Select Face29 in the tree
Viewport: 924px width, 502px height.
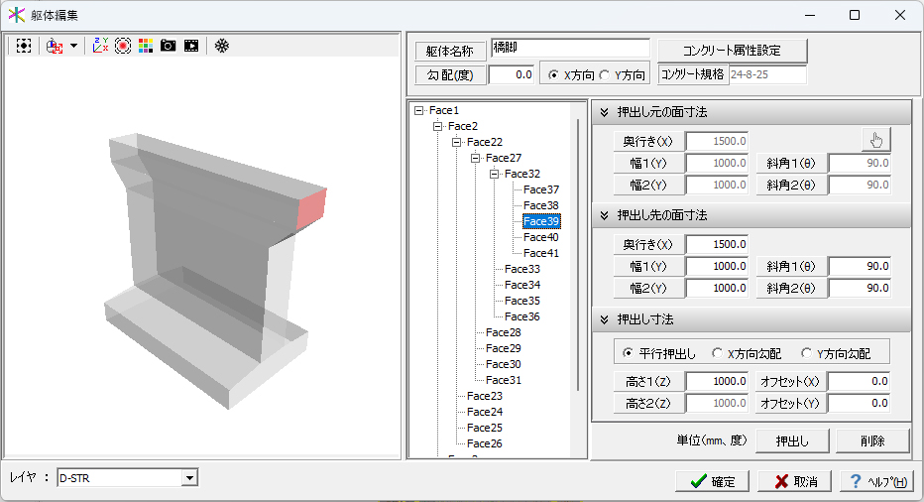click(504, 348)
